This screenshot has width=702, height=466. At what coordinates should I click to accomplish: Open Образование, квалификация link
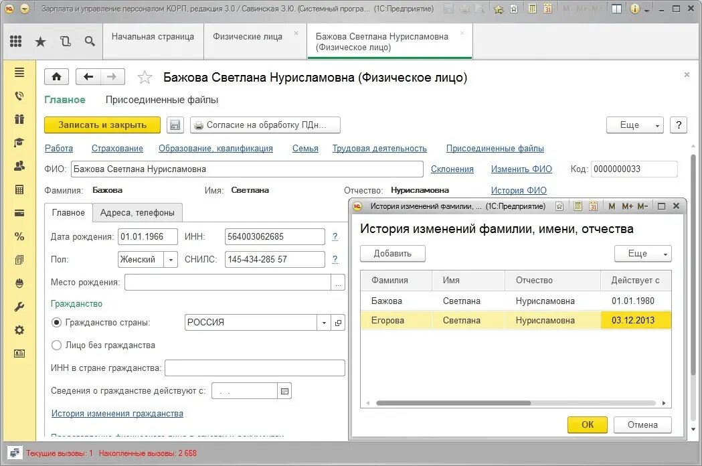pyautogui.click(x=215, y=149)
